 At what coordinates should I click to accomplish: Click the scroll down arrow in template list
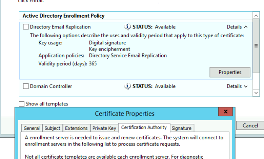point(256,93)
